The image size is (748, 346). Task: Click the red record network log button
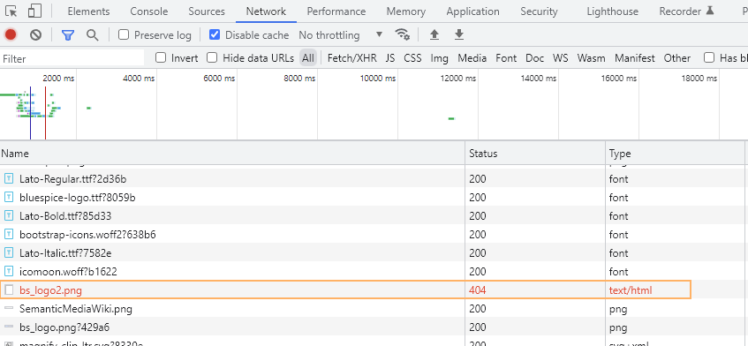[x=11, y=34]
